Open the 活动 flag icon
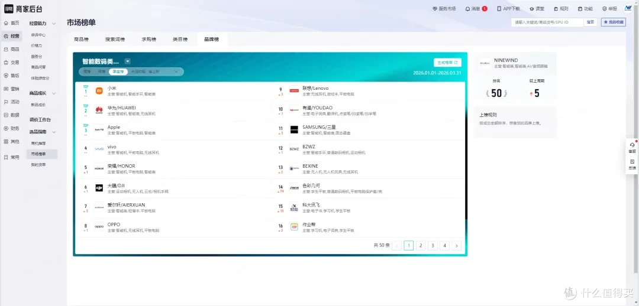The height and width of the screenshot is (306, 639). tap(6, 102)
